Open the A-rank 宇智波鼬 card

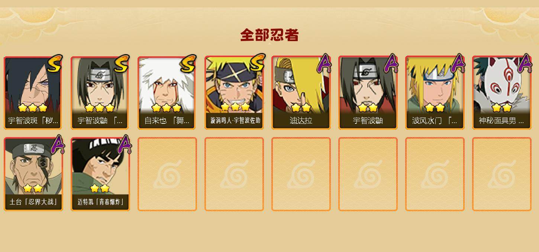click(368, 93)
